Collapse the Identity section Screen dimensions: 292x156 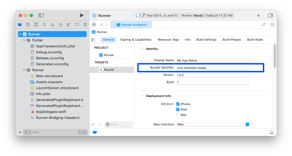(142, 49)
